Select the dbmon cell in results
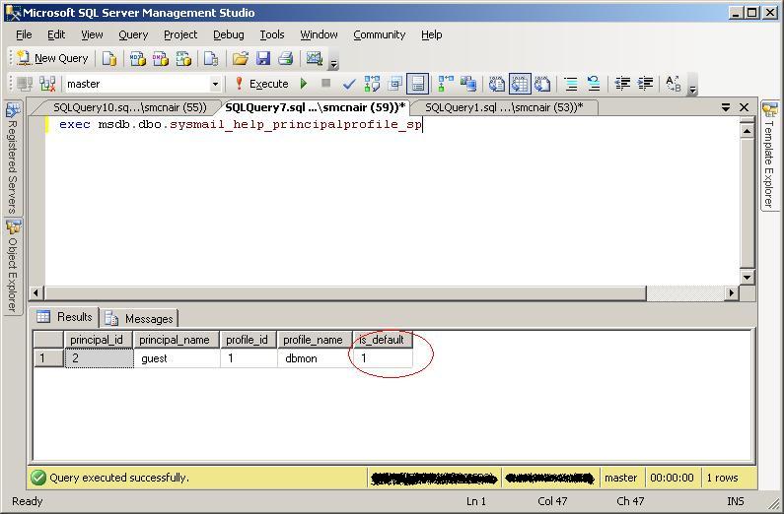784x514 pixels. click(315, 358)
